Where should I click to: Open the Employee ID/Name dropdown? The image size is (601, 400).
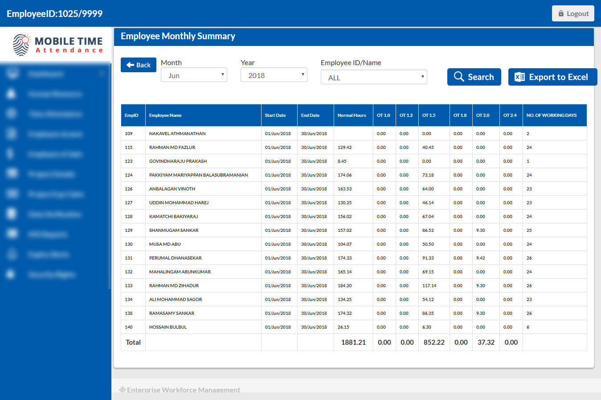point(374,77)
